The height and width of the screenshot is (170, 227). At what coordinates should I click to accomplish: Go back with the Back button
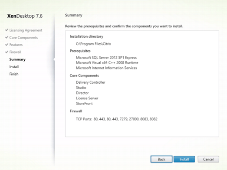[x=161, y=159]
